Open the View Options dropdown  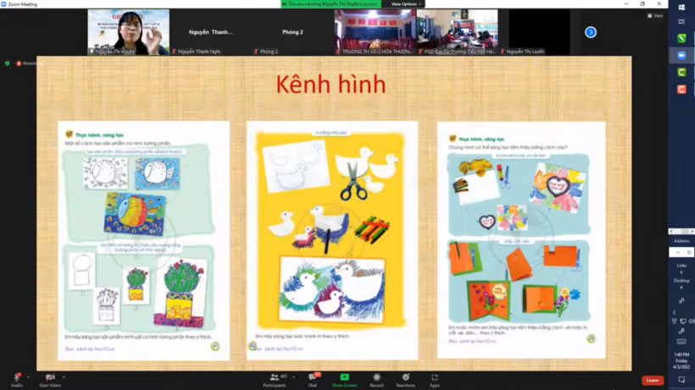point(405,4)
